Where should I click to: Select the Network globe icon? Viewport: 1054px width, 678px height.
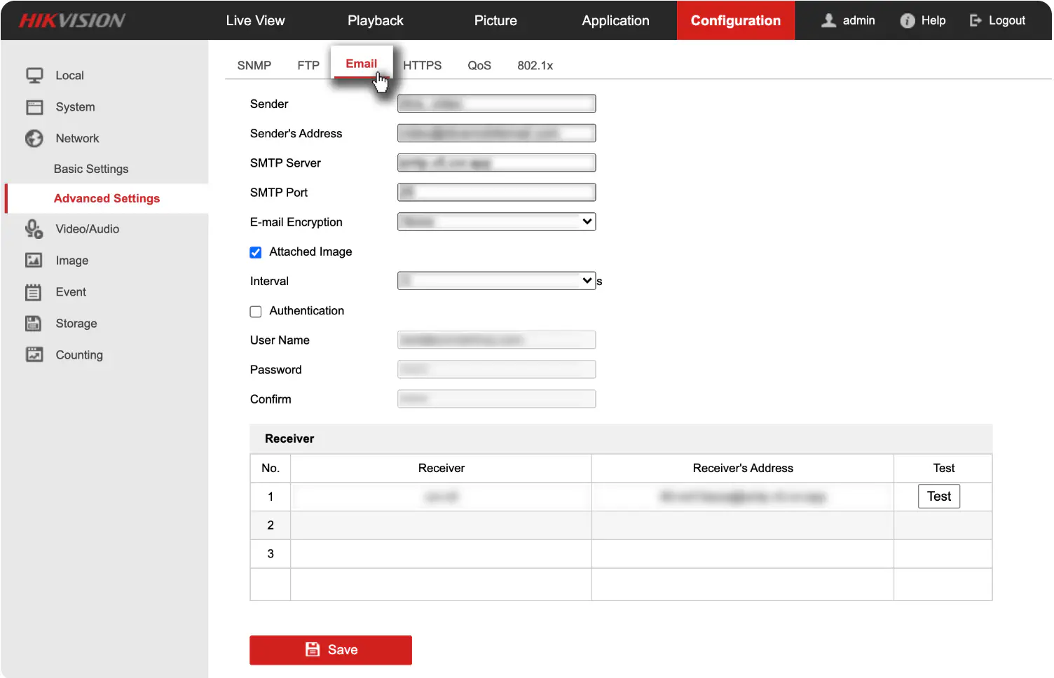(34, 139)
